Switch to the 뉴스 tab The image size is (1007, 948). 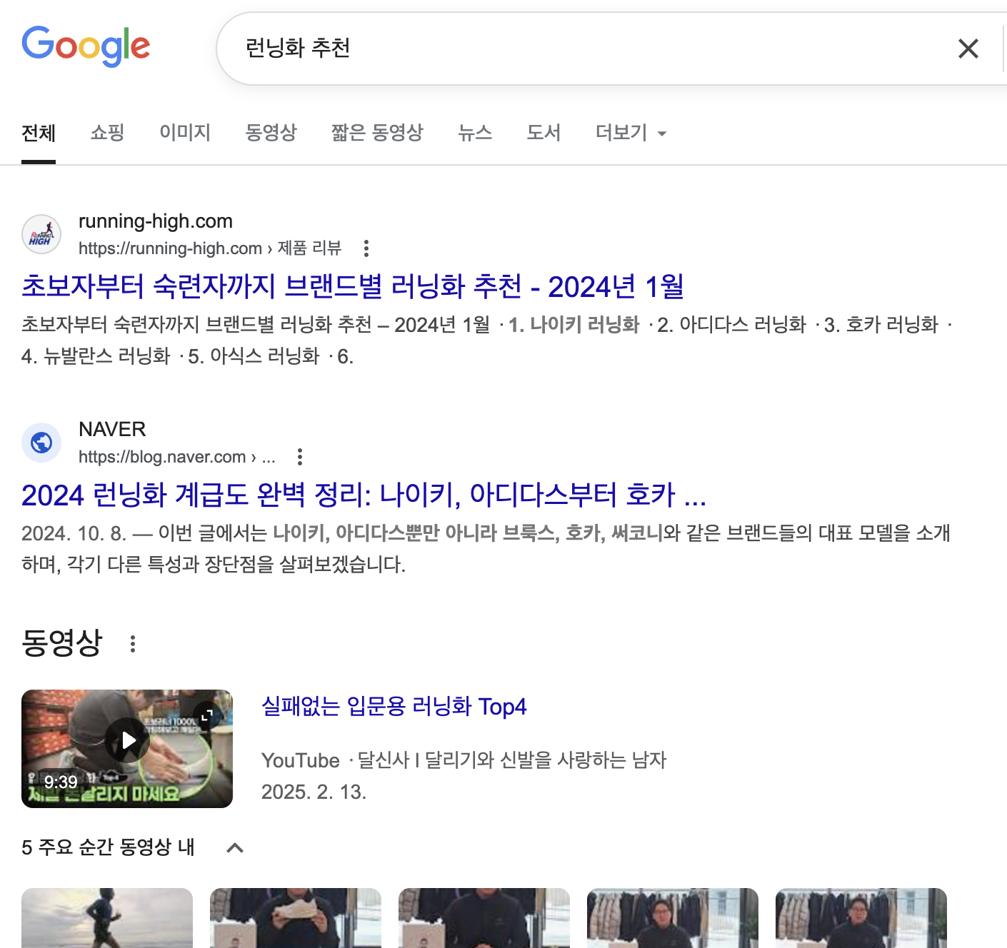pos(475,133)
